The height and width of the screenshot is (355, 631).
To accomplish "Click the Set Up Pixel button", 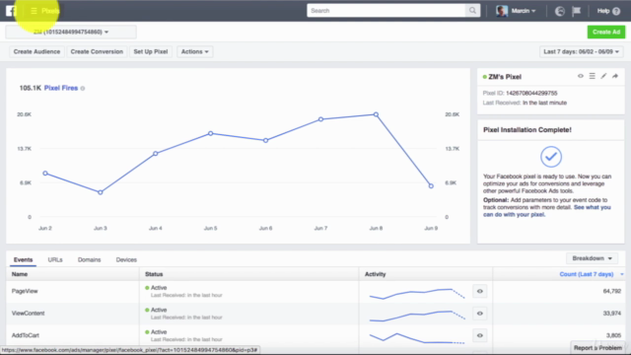I will point(151,51).
